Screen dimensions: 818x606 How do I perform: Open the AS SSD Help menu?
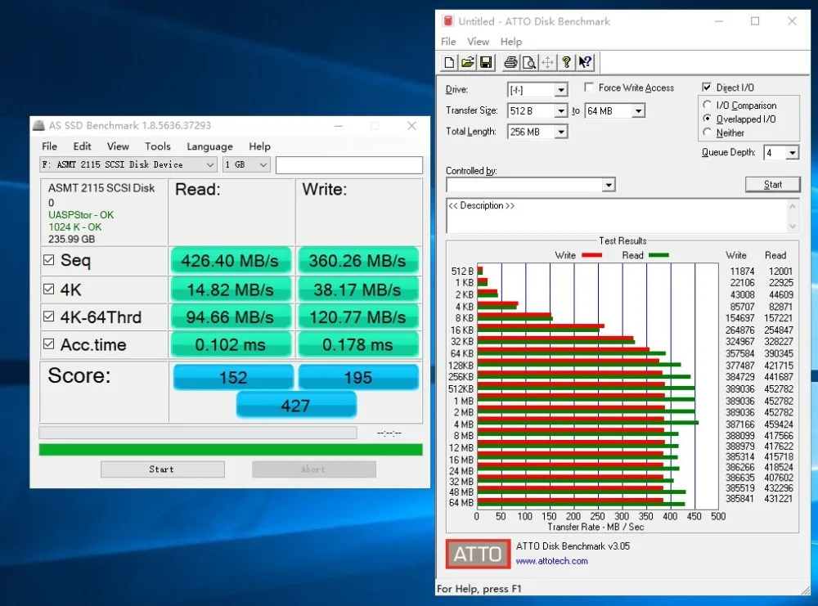[x=259, y=146]
